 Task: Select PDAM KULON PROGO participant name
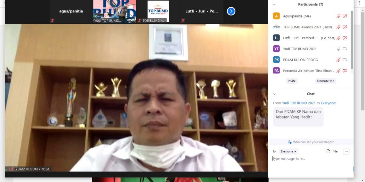[301, 60]
